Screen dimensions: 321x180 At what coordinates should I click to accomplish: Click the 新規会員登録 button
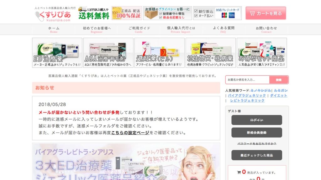(257, 132)
